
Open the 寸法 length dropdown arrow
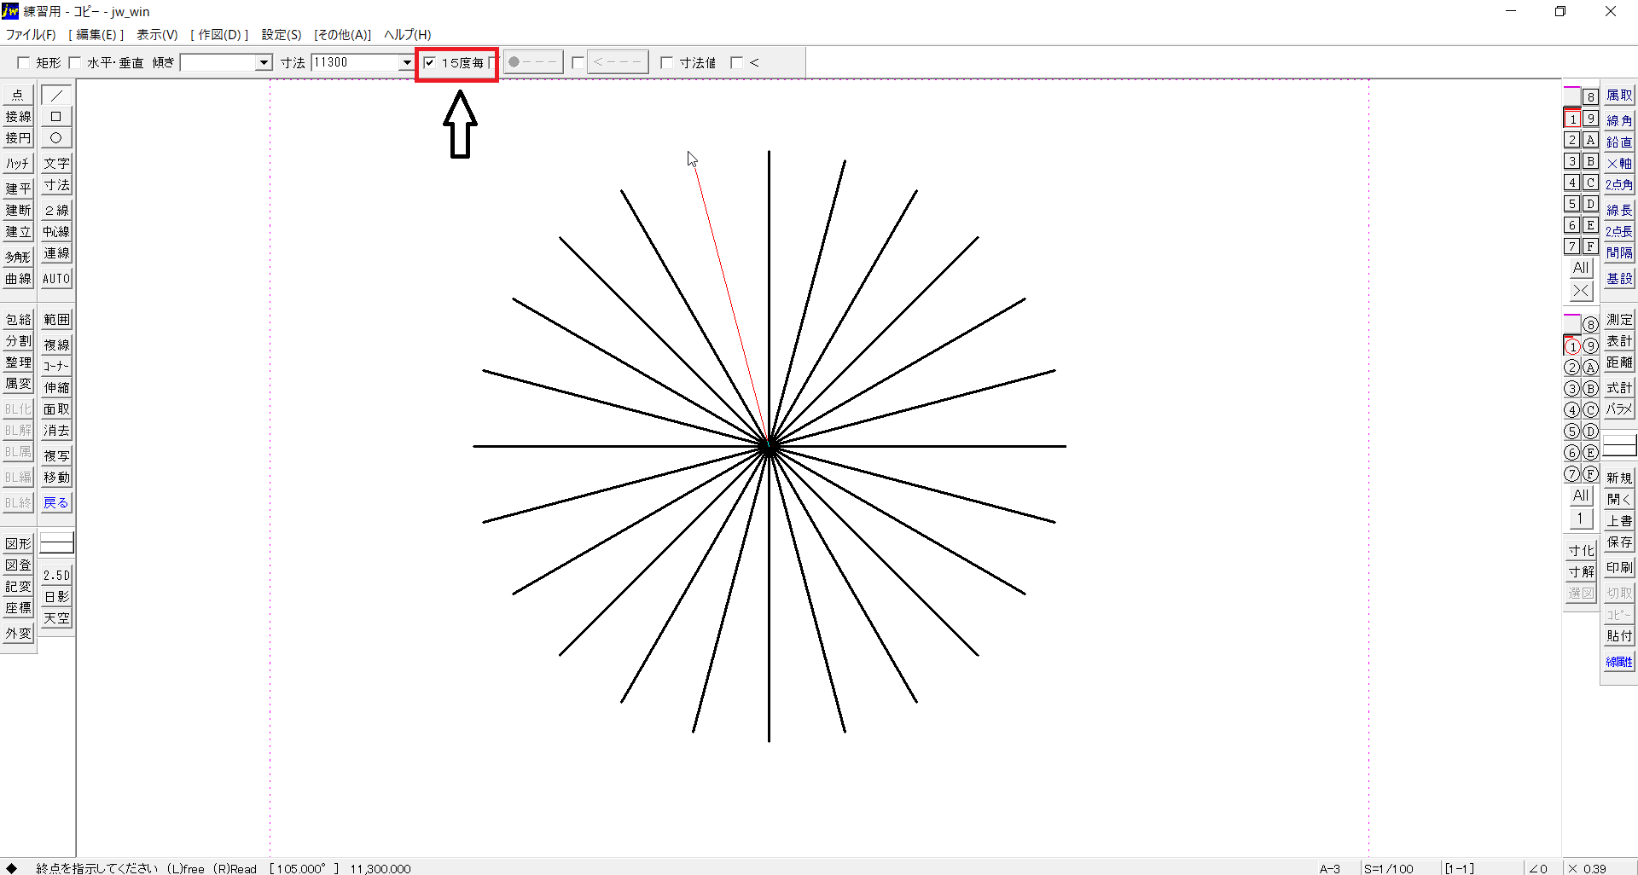406,63
